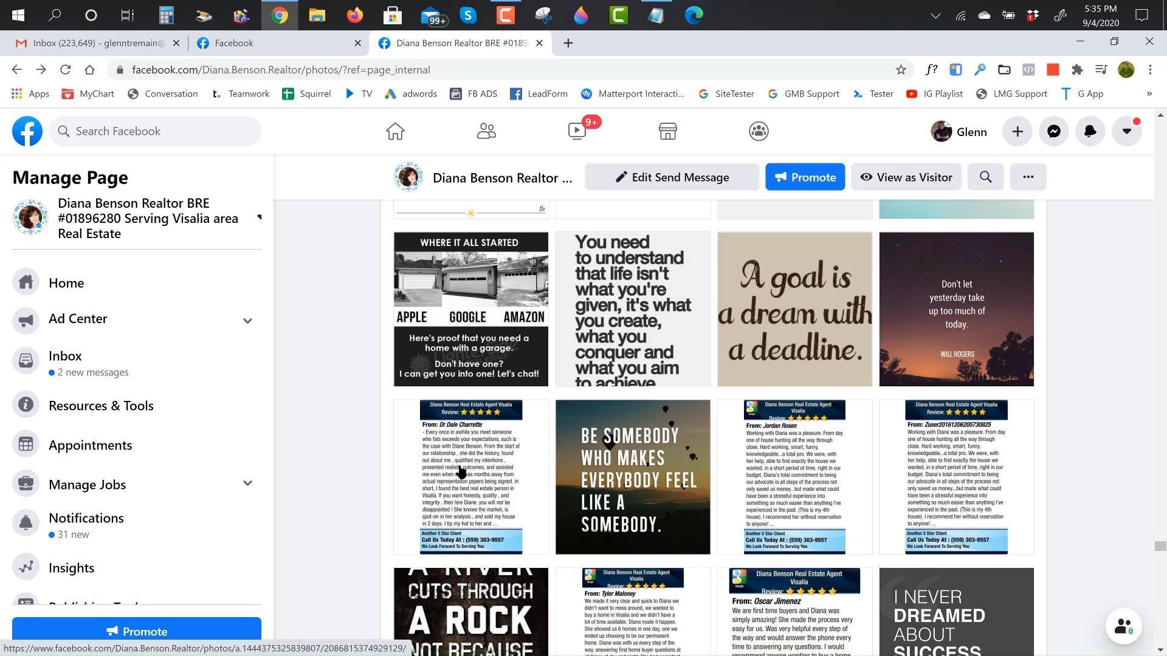The image size is (1167, 656).
Task: Open the GMB Support bookmark
Action: click(x=804, y=94)
